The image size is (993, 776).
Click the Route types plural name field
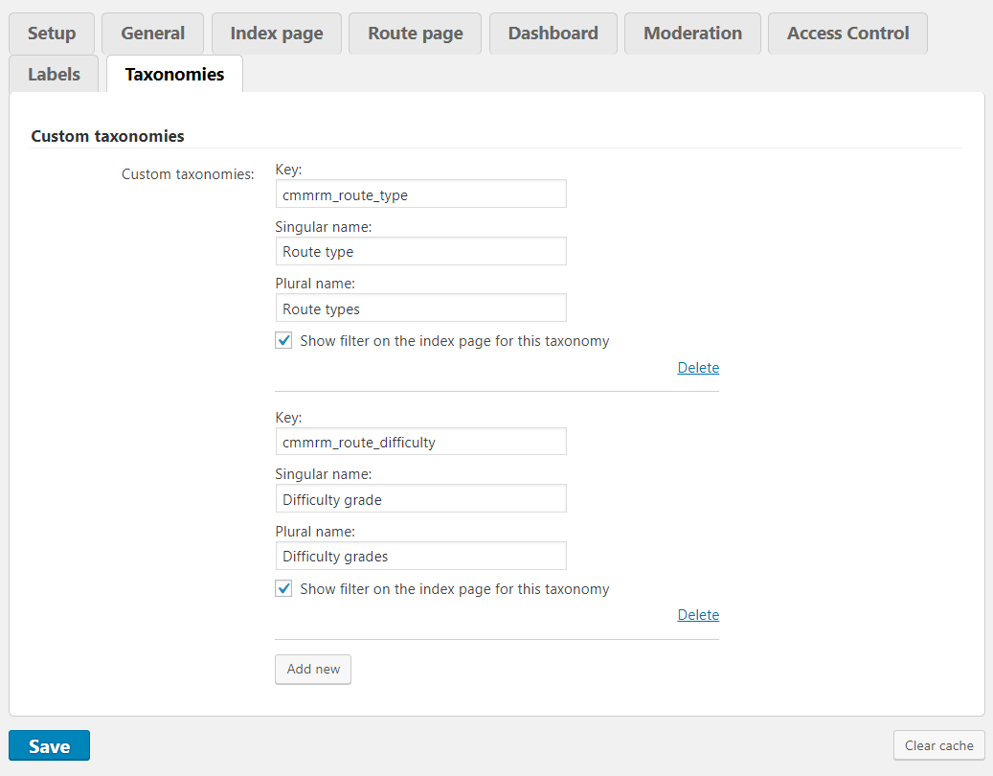[420, 308]
